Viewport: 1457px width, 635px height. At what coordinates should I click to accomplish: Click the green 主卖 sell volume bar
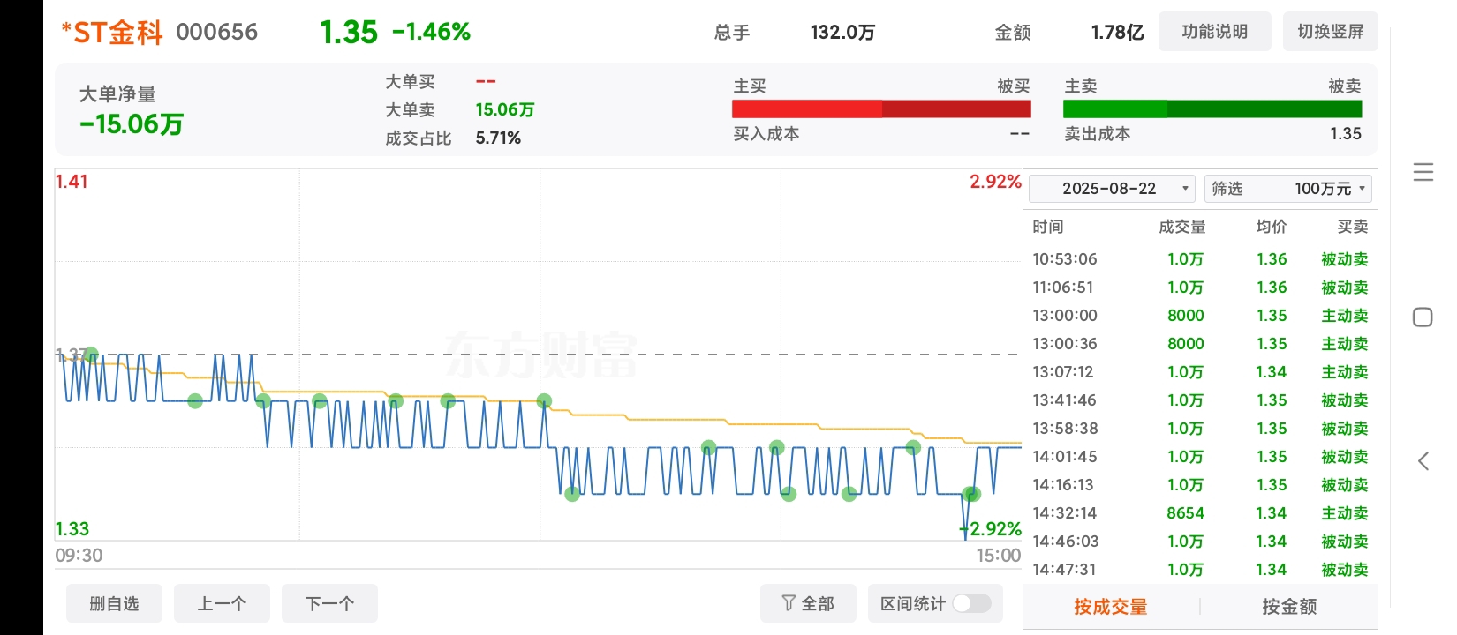tap(1212, 109)
